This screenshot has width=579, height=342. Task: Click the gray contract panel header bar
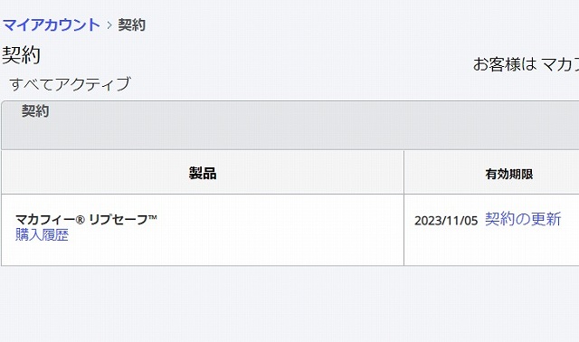click(289, 125)
